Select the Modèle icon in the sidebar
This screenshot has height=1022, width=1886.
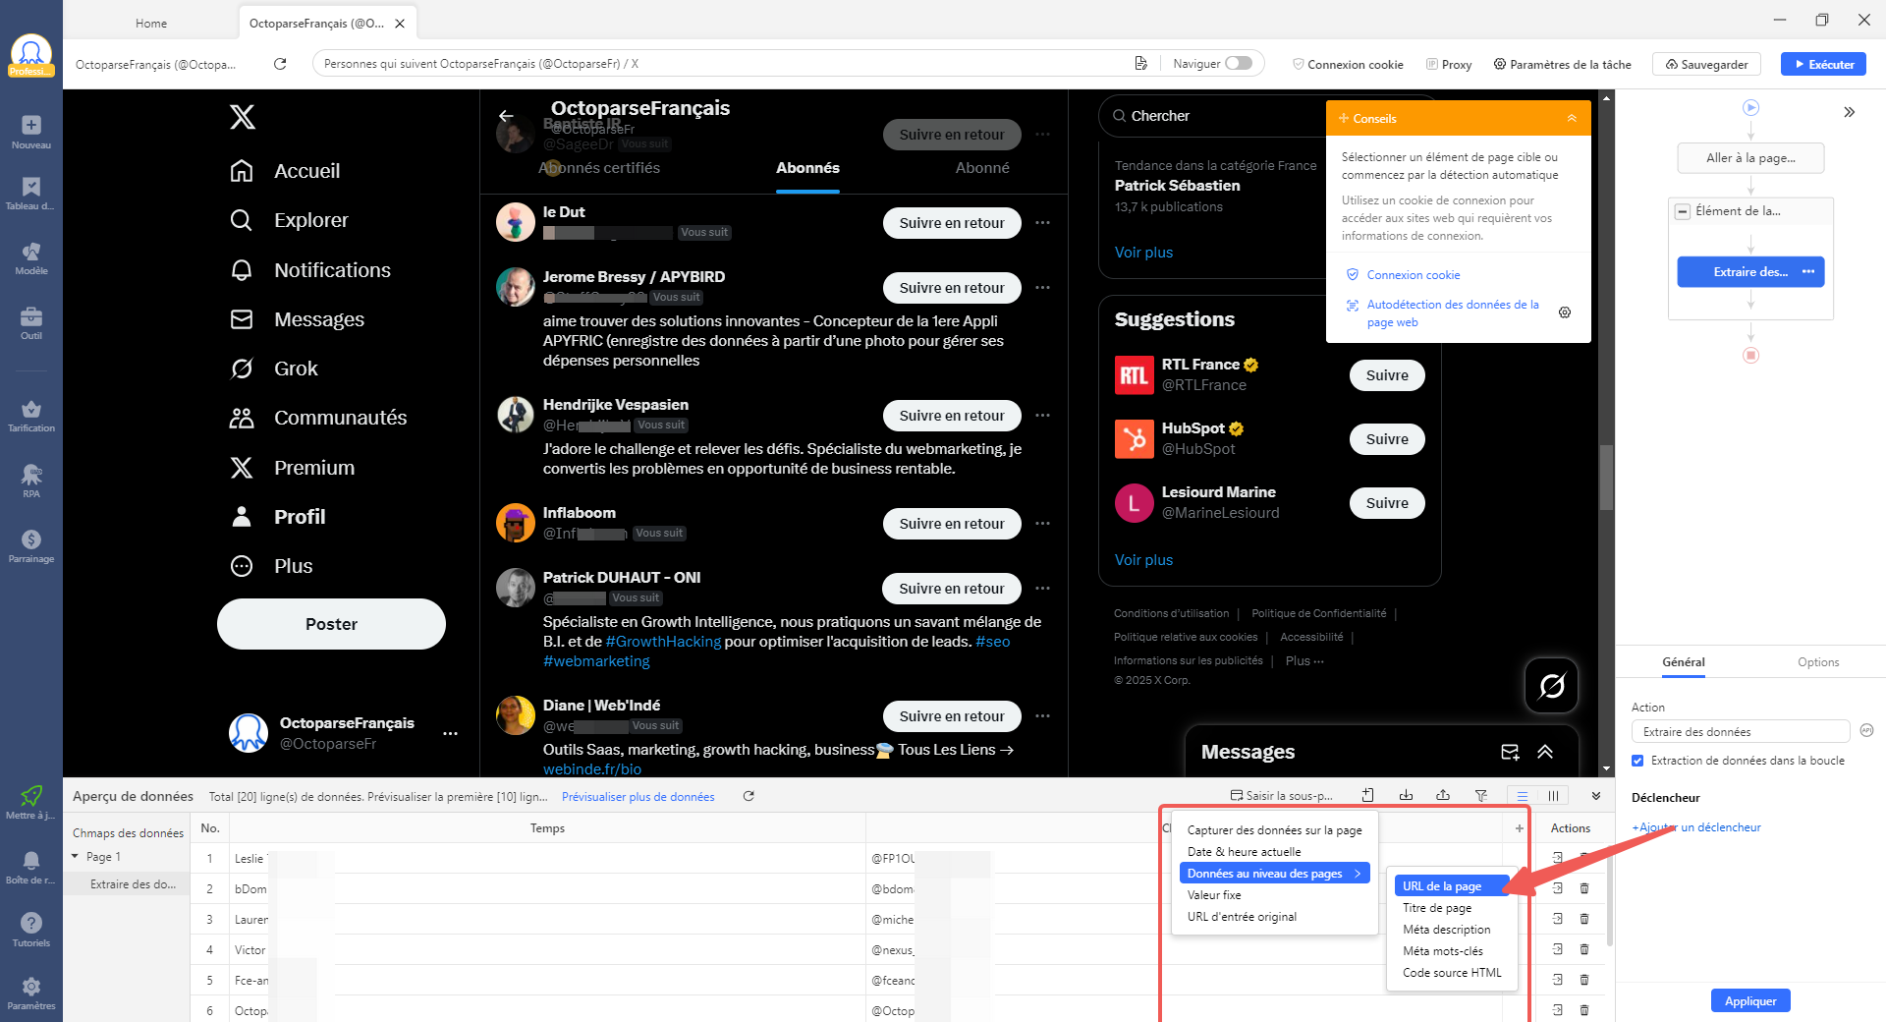pos(30,255)
